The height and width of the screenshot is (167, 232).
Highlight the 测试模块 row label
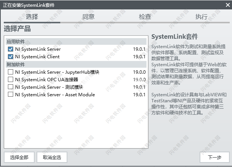(x=49, y=87)
